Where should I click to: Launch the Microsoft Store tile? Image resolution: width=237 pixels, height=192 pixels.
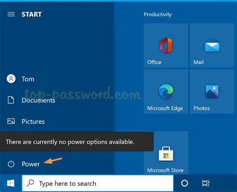166,153
